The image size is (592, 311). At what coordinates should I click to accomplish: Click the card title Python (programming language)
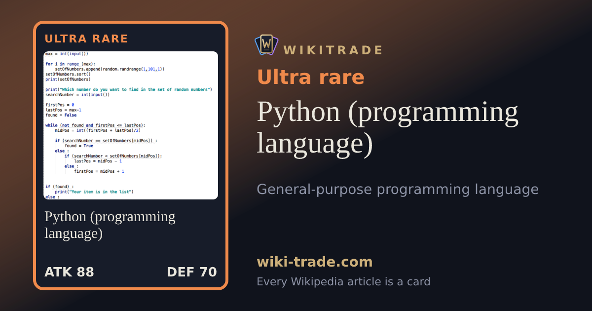pos(110,225)
